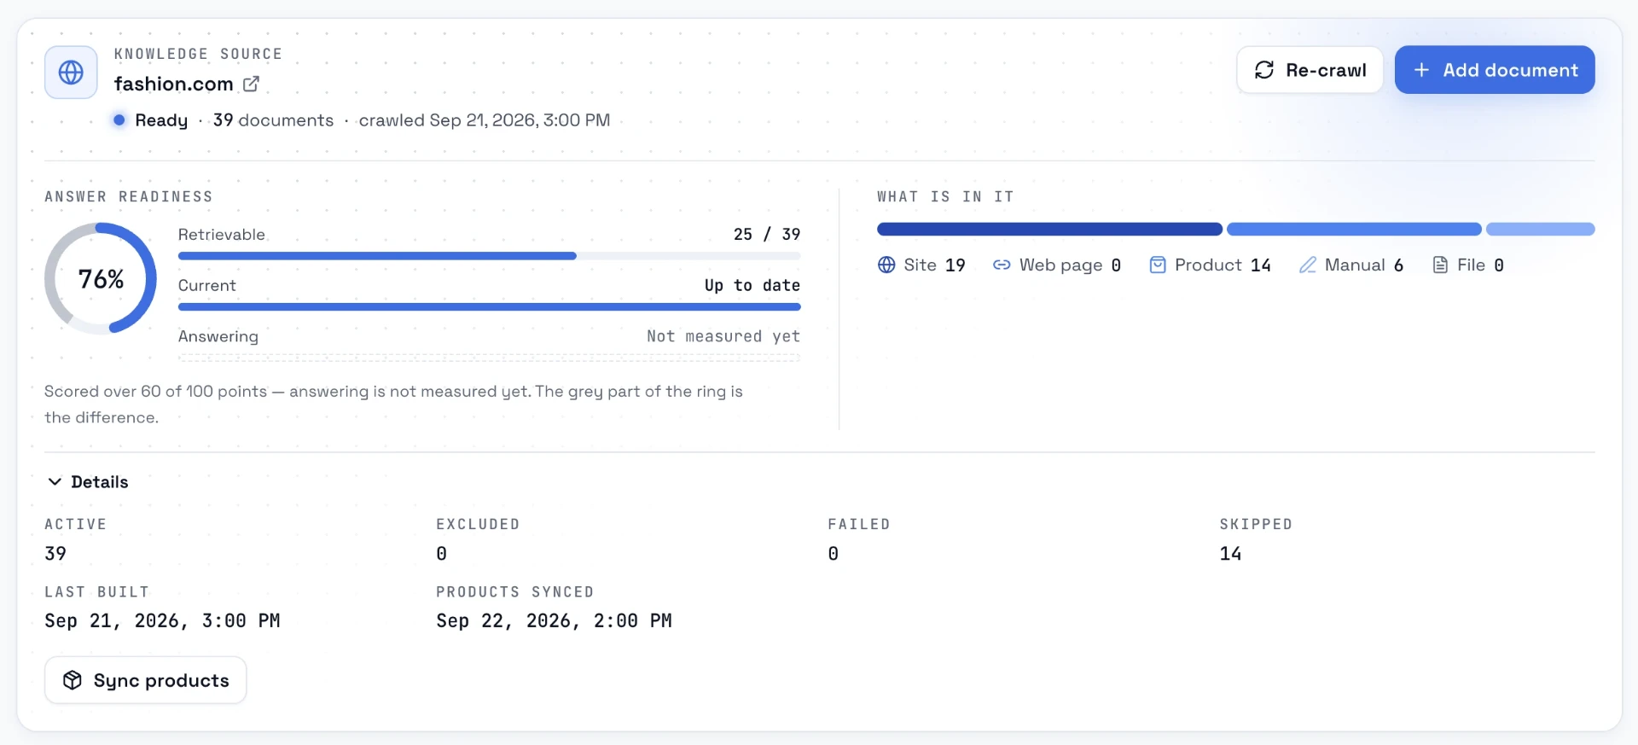Click the globe knowledge source icon
This screenshot has width=1638, height=745.
point(71,73)
